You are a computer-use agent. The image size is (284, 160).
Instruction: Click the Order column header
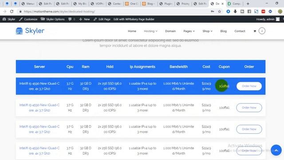[249, 67]
